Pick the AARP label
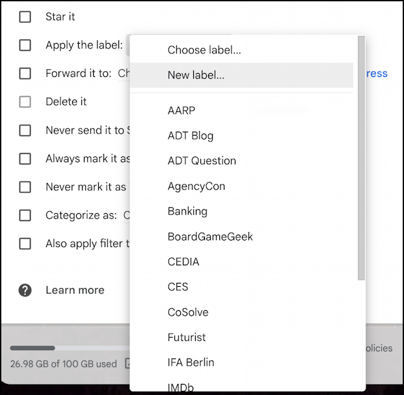 tap(241, 111)
